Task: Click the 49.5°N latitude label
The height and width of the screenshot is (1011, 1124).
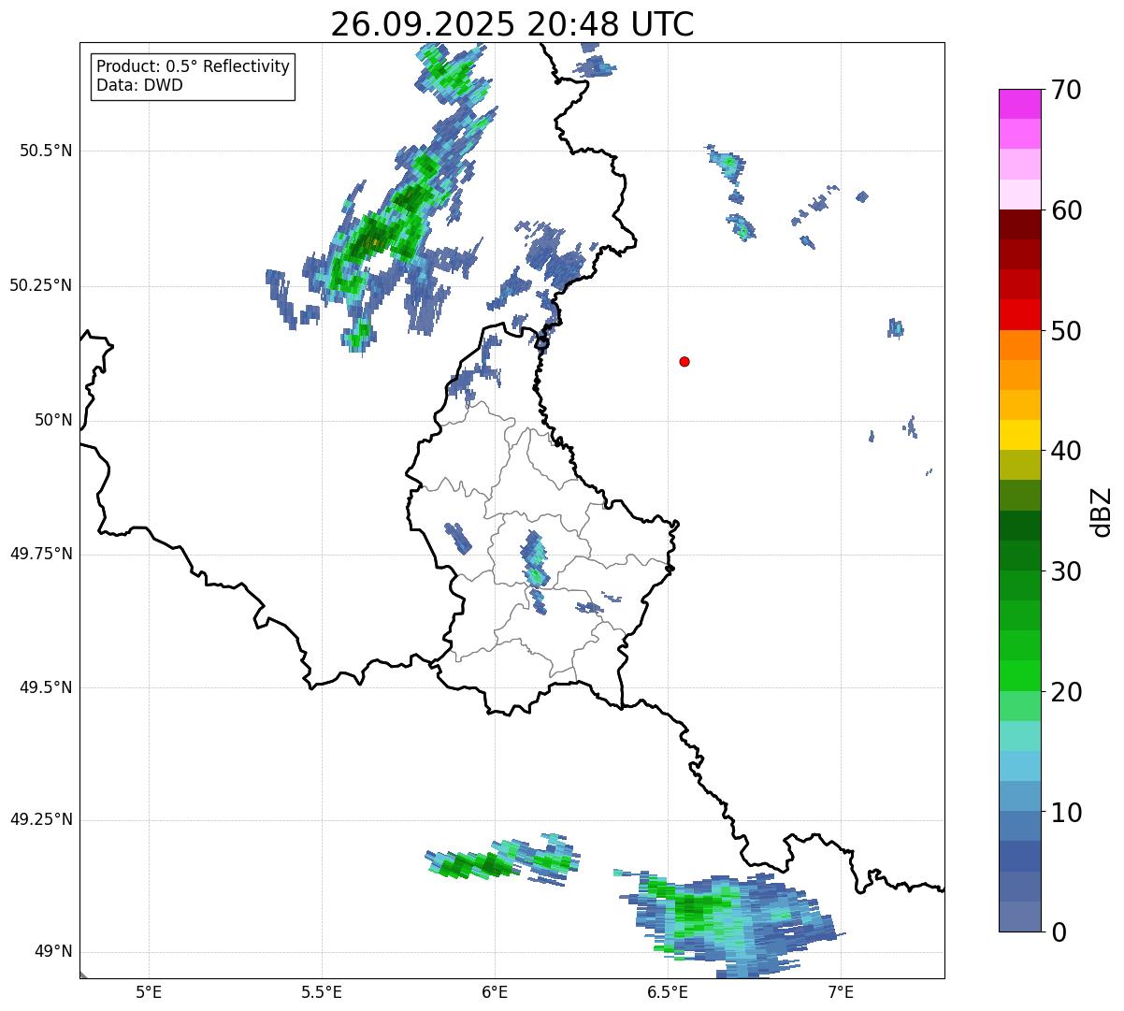Action: (45, 687)
